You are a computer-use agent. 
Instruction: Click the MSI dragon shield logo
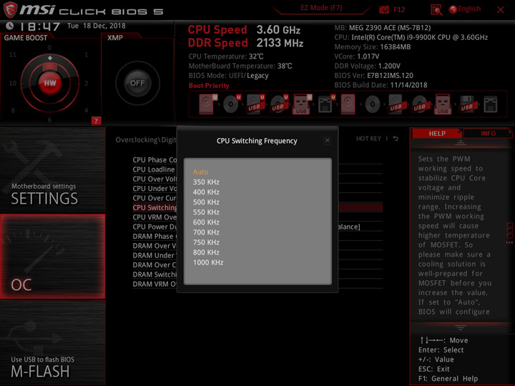point(10,9)
